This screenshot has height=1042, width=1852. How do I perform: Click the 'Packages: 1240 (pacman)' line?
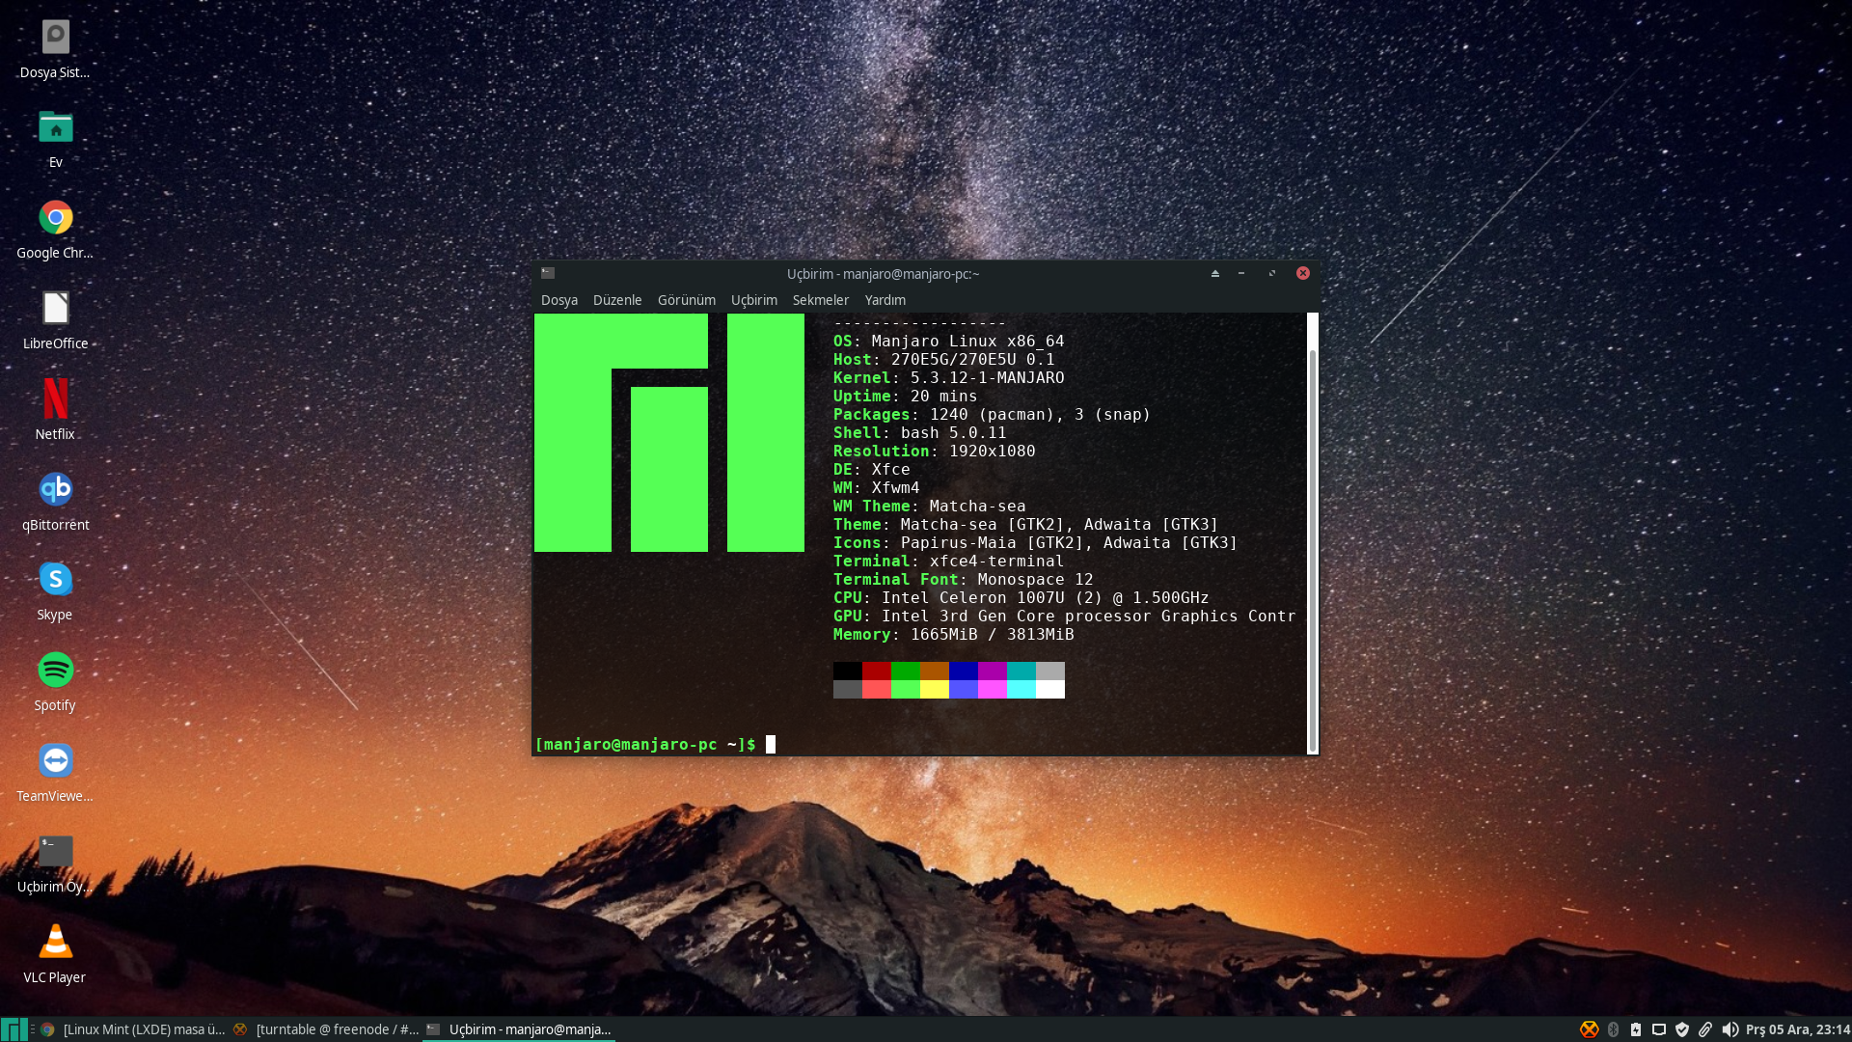[993, 414]
